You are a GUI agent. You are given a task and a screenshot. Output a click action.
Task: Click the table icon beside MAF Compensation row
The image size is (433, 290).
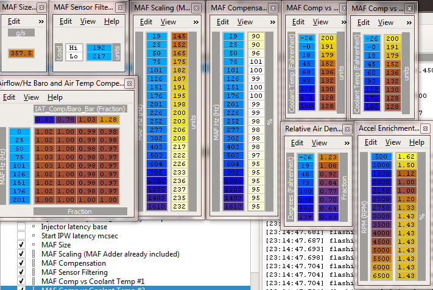tap(33, 263)
